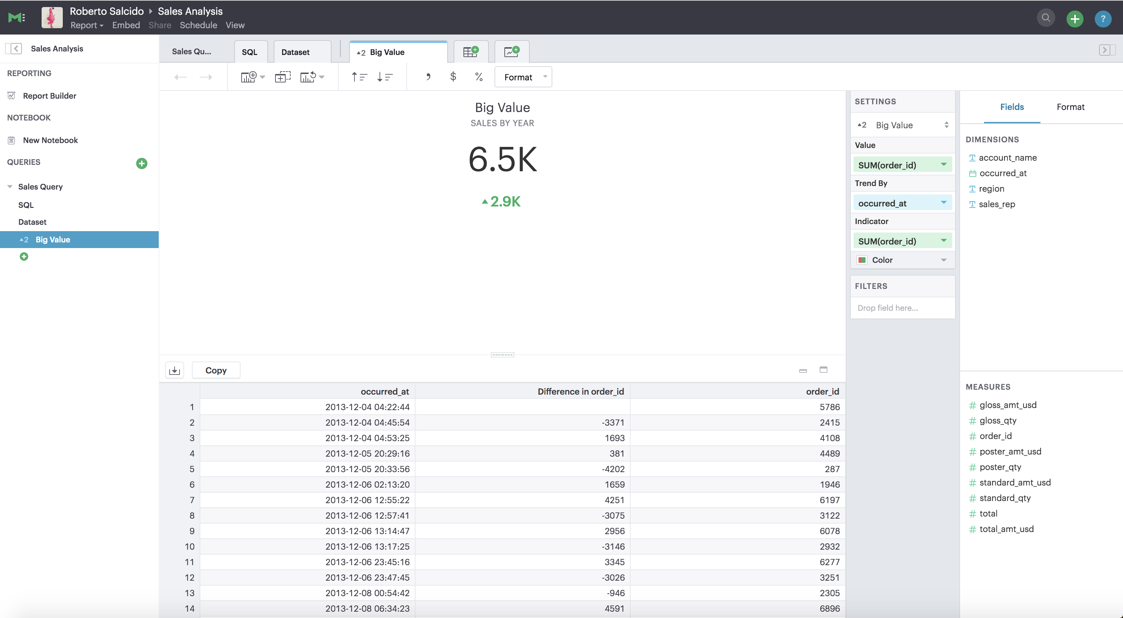
Task: Click the add new chart tab icon
Action: (511, 52)
